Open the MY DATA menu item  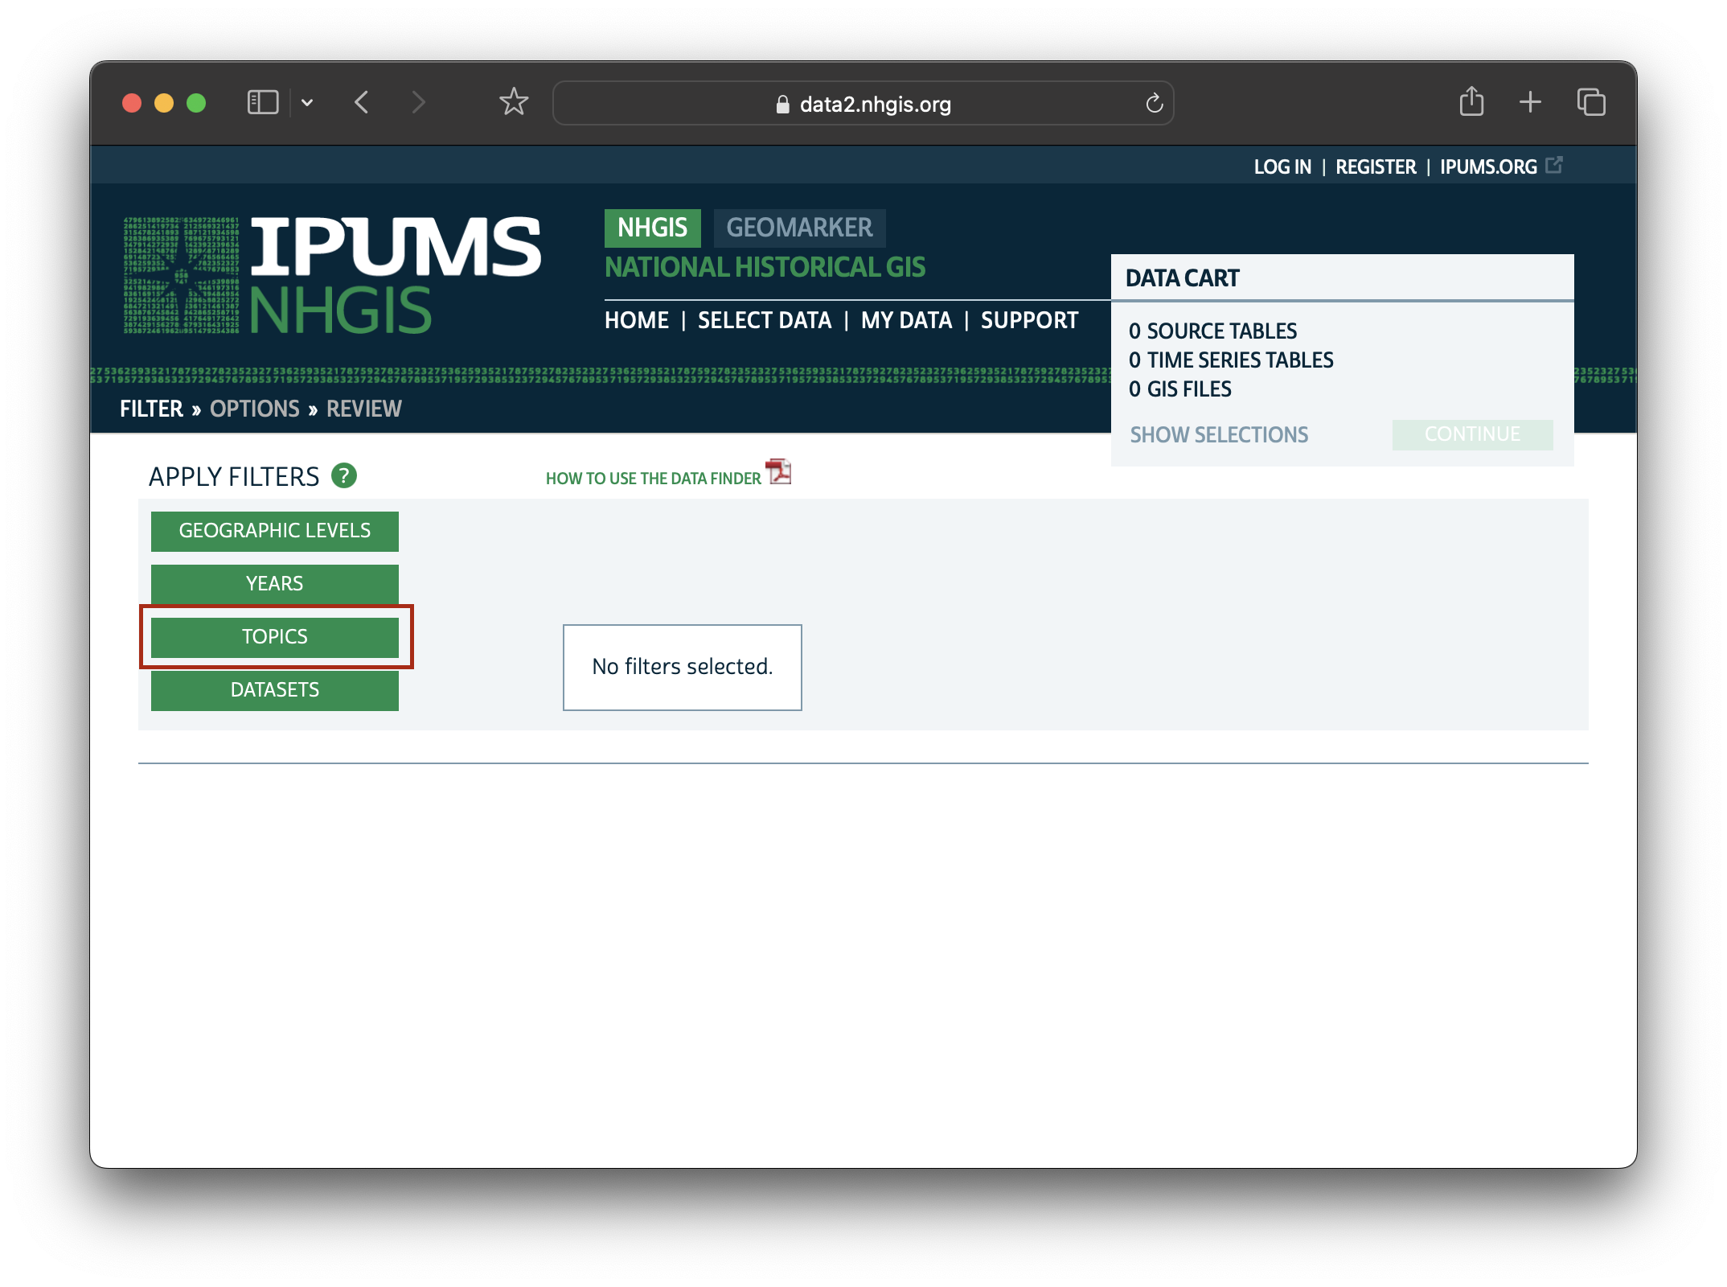[x=906, y=320]
